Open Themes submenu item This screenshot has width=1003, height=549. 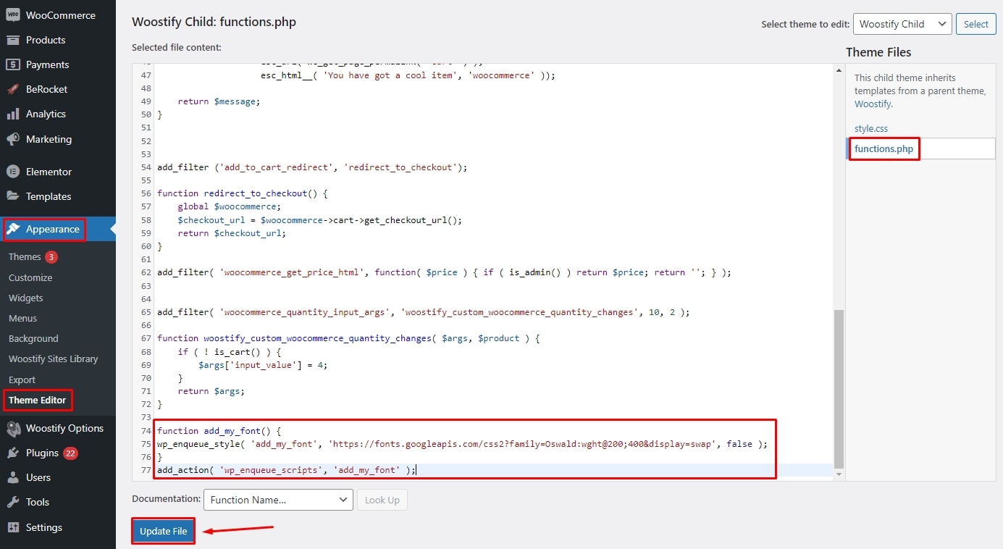click(25, 257)
